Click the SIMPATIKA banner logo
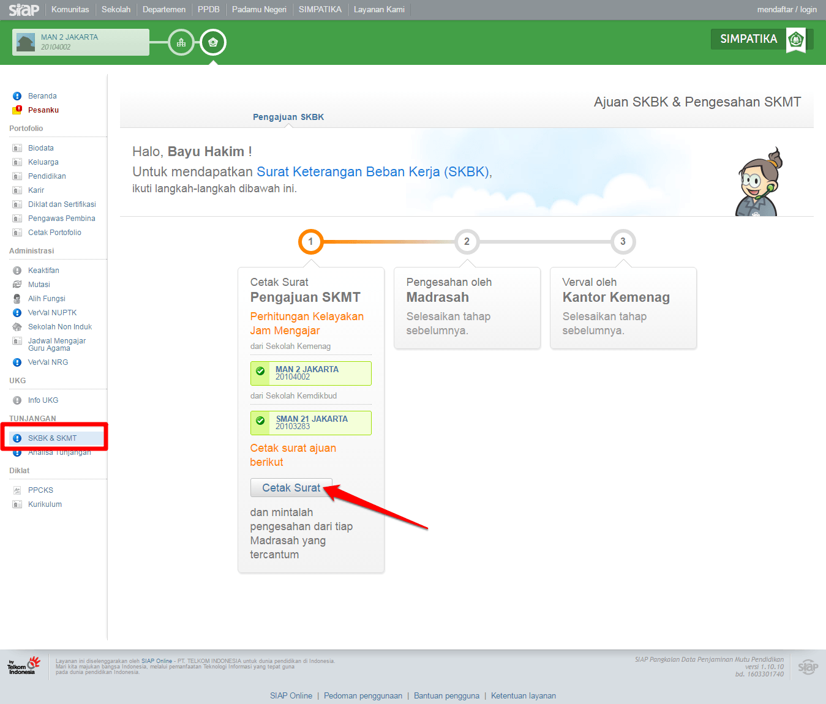The width and height of the screenshot is (826, 704). (762, 39)
